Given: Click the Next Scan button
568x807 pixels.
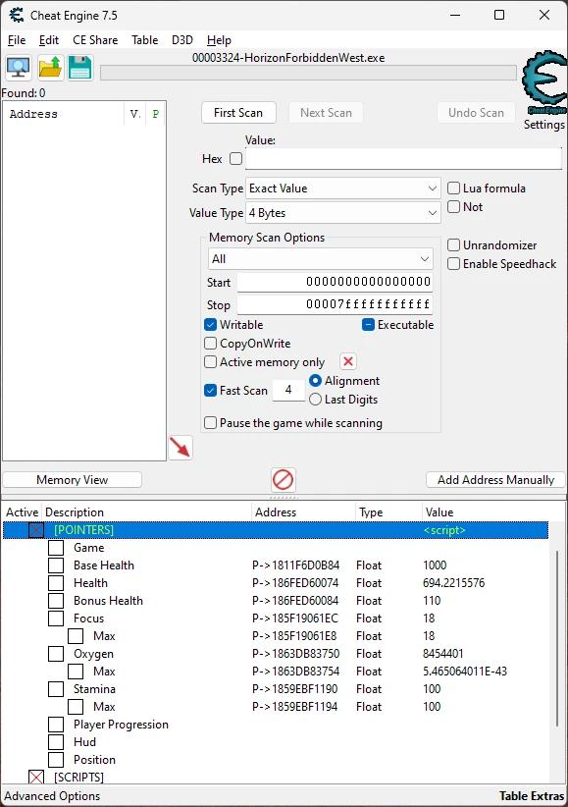Looking at the screenshot, I should [x=326, y=113].
